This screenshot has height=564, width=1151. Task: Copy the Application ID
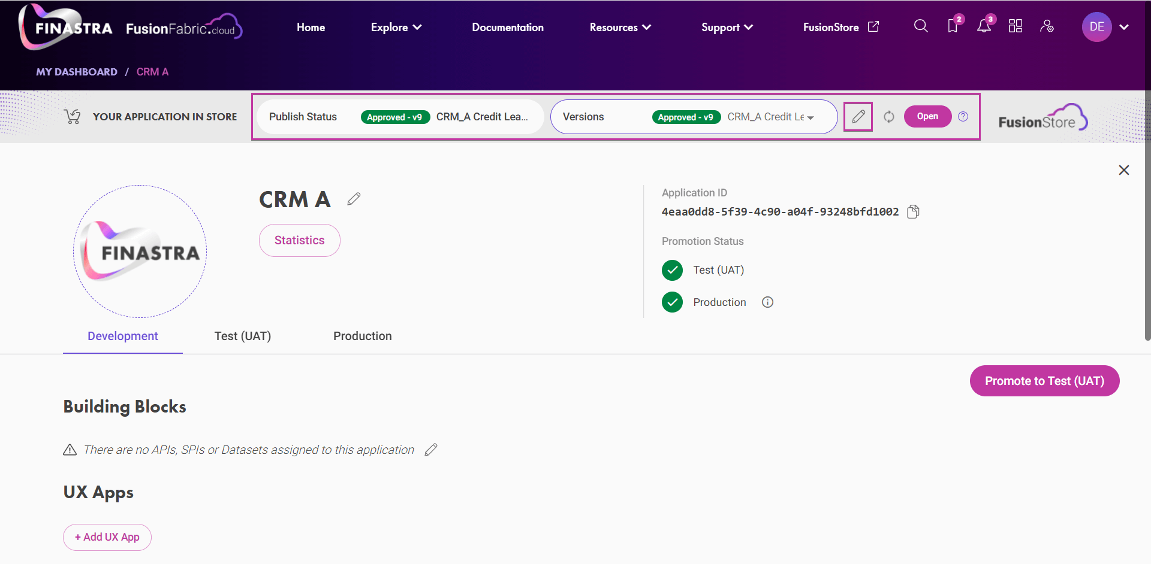coord(913,211)
